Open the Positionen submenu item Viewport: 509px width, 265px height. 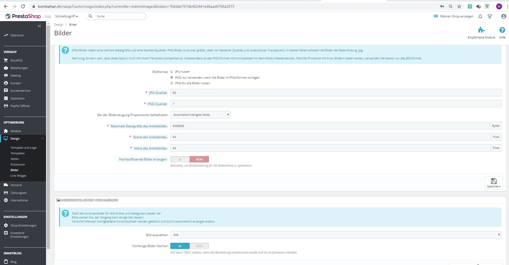(18, 164)
